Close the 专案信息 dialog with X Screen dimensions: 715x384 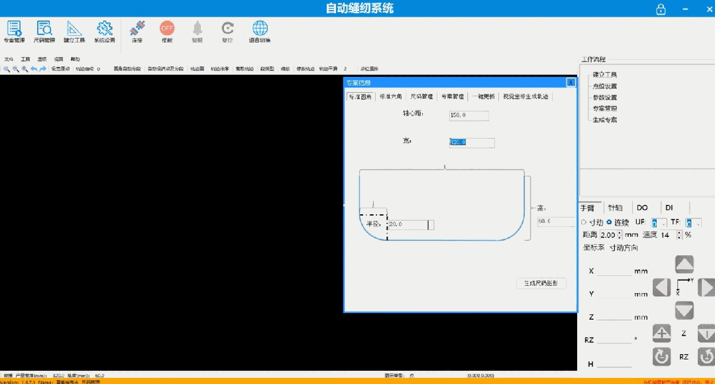(x=571, y=83)
